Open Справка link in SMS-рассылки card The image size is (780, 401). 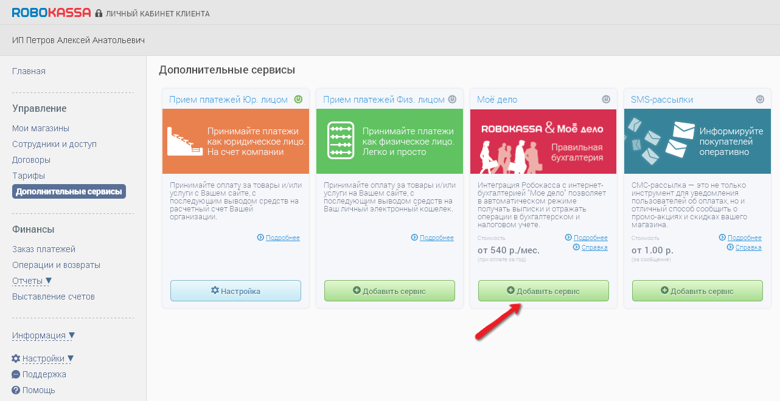coord(748,247)
